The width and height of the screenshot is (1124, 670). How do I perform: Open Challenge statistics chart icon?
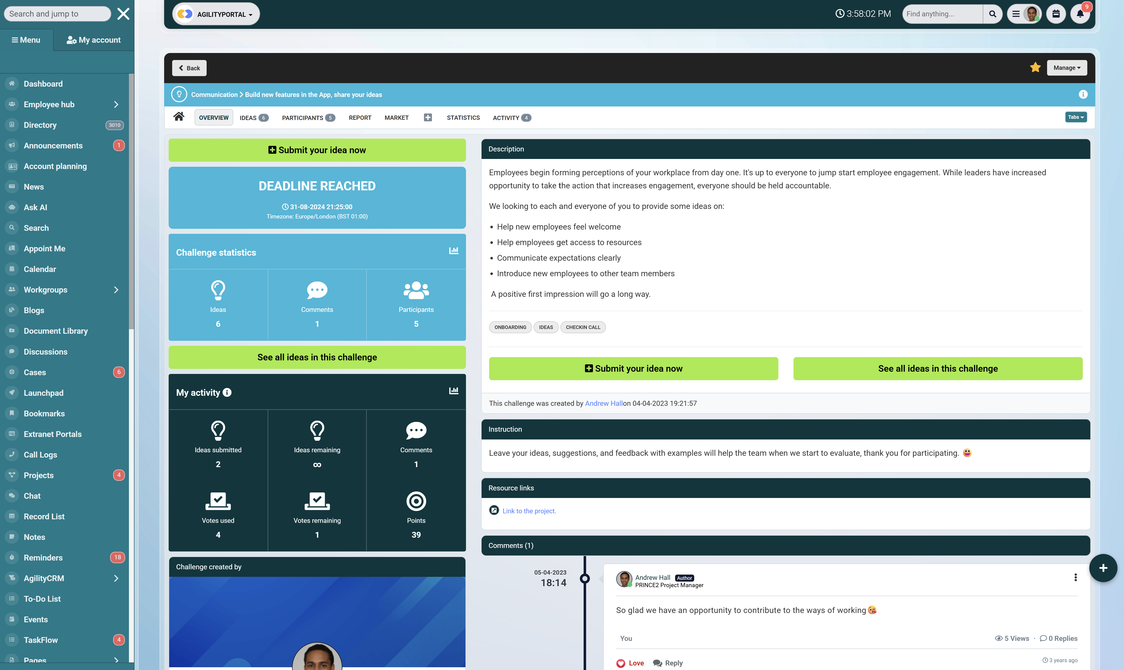(454, 251)
